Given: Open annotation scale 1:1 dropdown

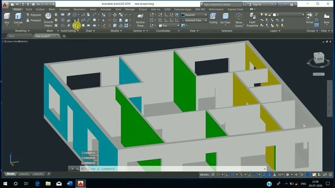Looking at the screenshot, I should coord(281,174).
